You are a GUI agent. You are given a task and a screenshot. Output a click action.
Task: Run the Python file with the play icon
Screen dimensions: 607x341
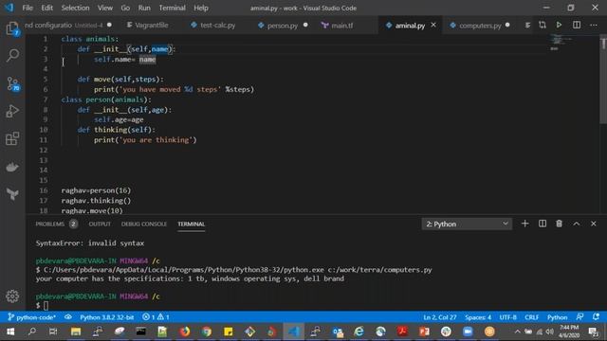(x=559, y=26)
